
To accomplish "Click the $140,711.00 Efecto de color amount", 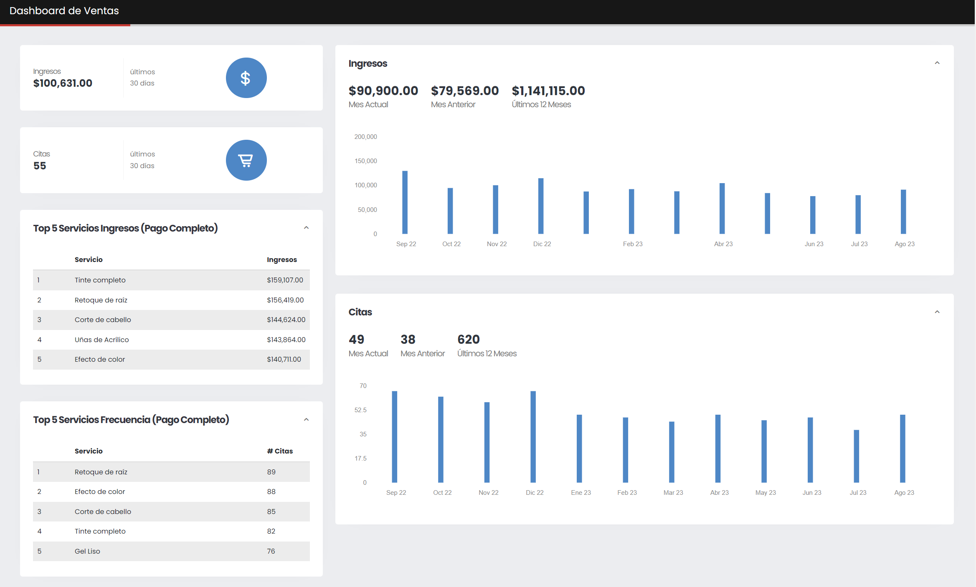I will tap(284, 359).
